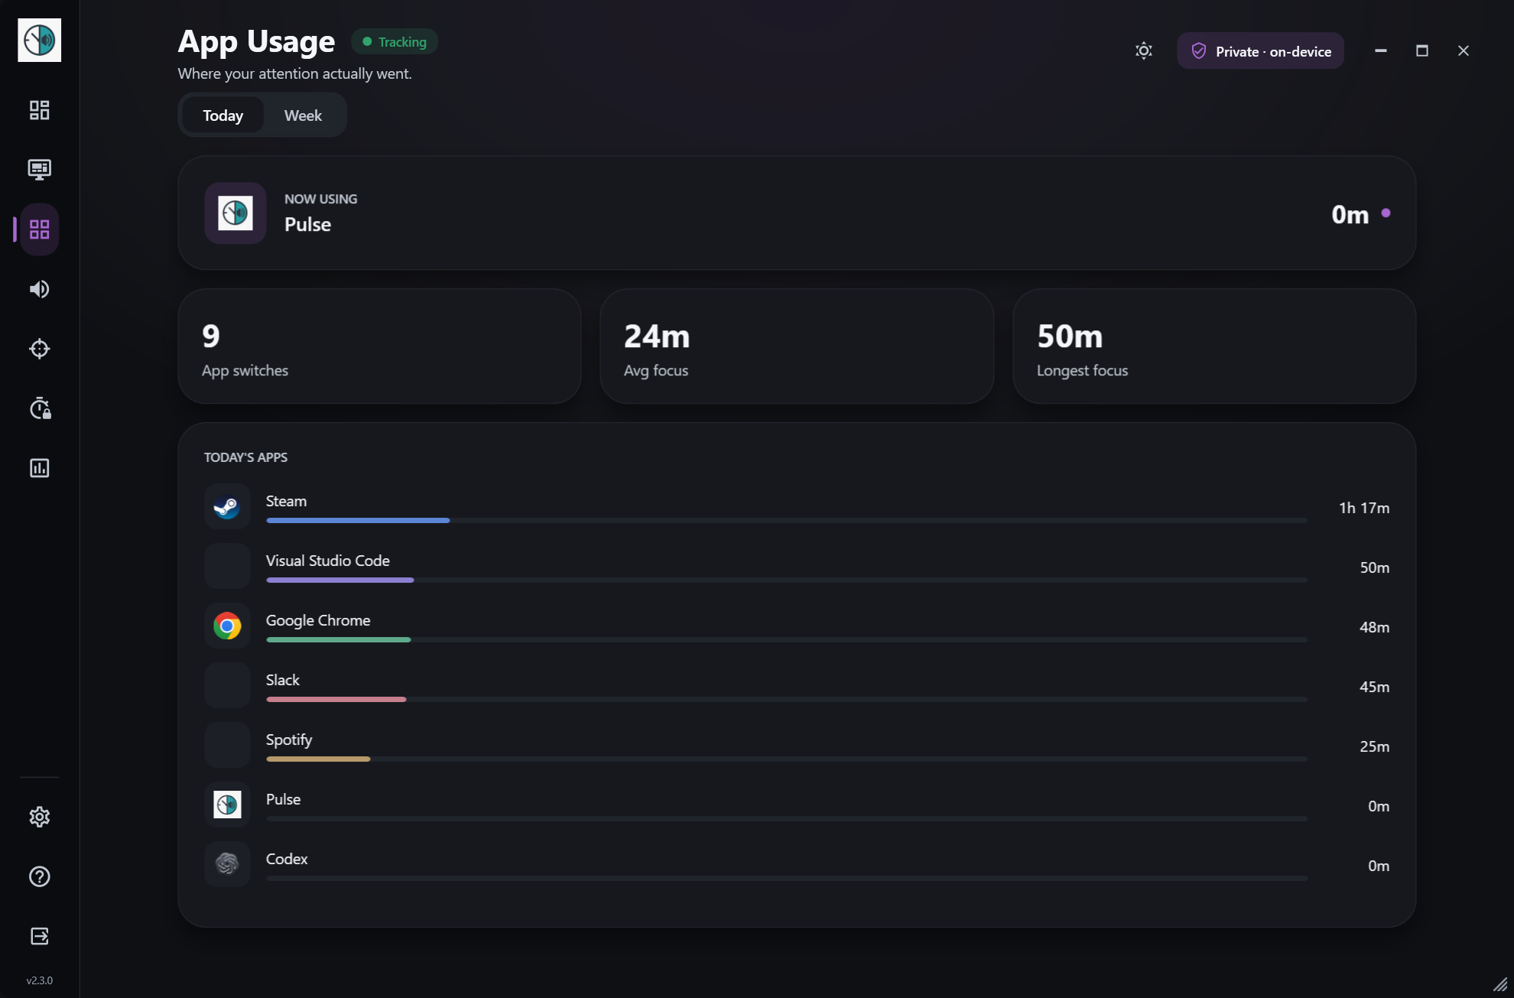Click the Slack icon placeholder
The height and width of the screenshot is (998, 1514).
(x=227, y=685)
